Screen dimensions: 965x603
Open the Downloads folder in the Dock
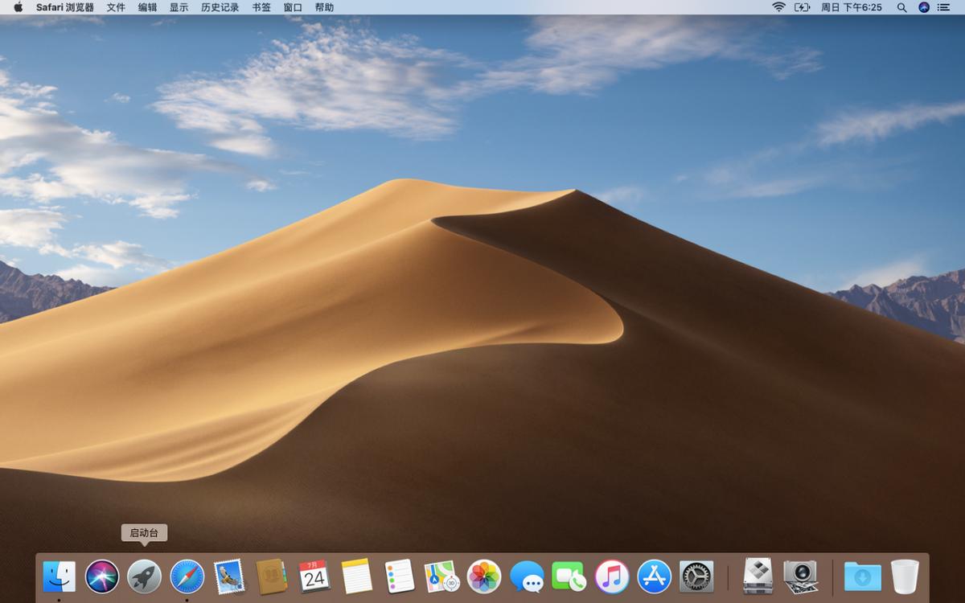[861, 576]
